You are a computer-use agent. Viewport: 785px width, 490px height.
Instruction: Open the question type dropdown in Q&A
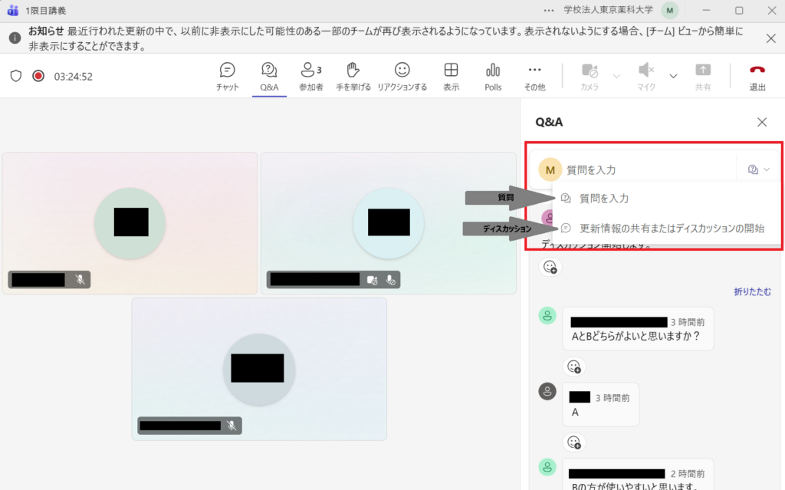tap(758, 169)
